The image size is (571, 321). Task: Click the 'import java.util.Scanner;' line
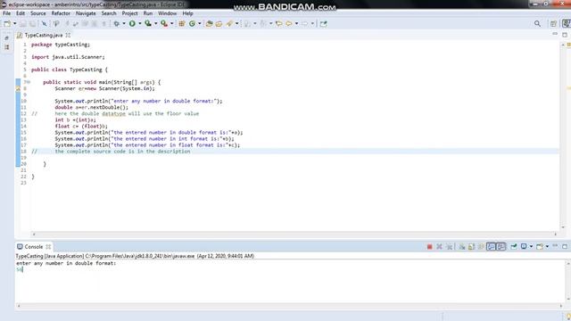coord(68,57)
